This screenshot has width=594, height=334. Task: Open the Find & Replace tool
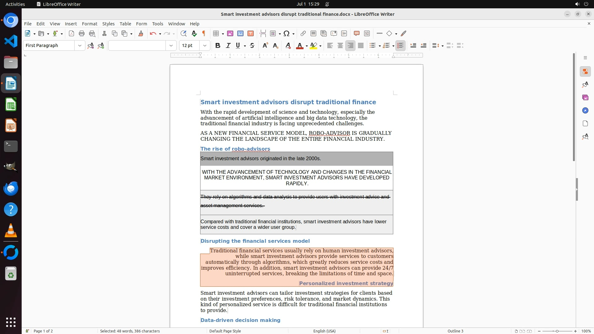[x=183, y=34]
